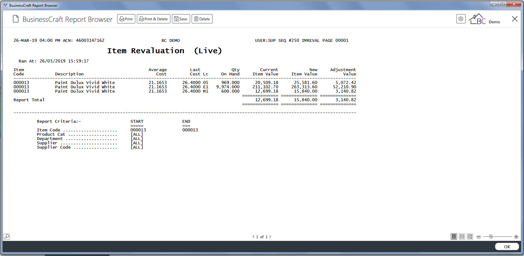The image size is (524, 256).
Task: Click the Print button
Action: (x=126, y=19)
